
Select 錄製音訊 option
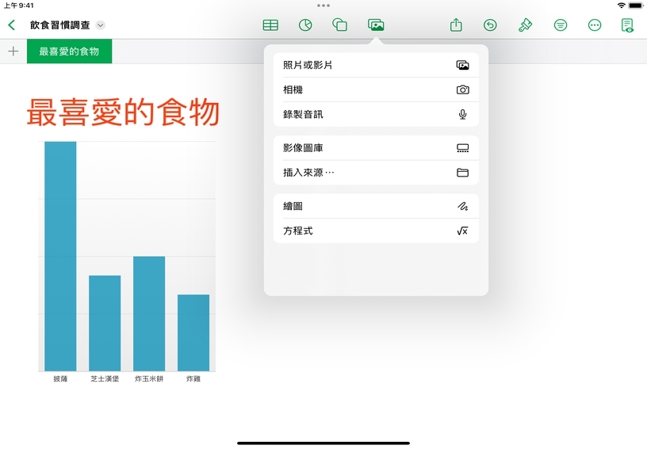376,115
